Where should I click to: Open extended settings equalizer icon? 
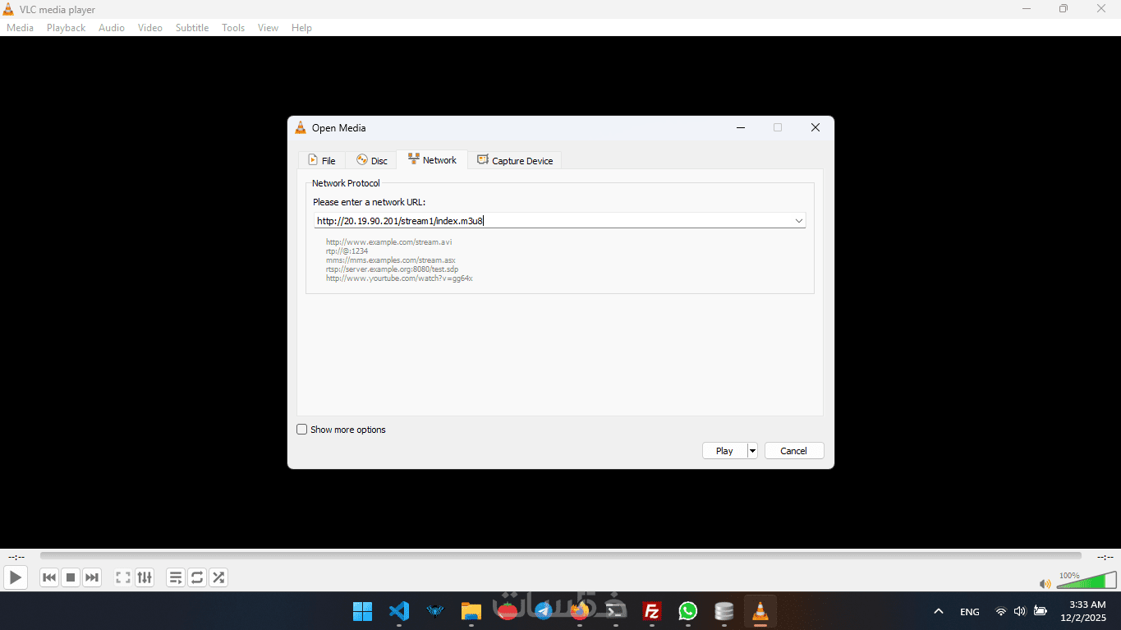click(x=145, y=577)
